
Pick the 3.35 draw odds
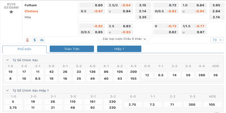tap(143, 17)
